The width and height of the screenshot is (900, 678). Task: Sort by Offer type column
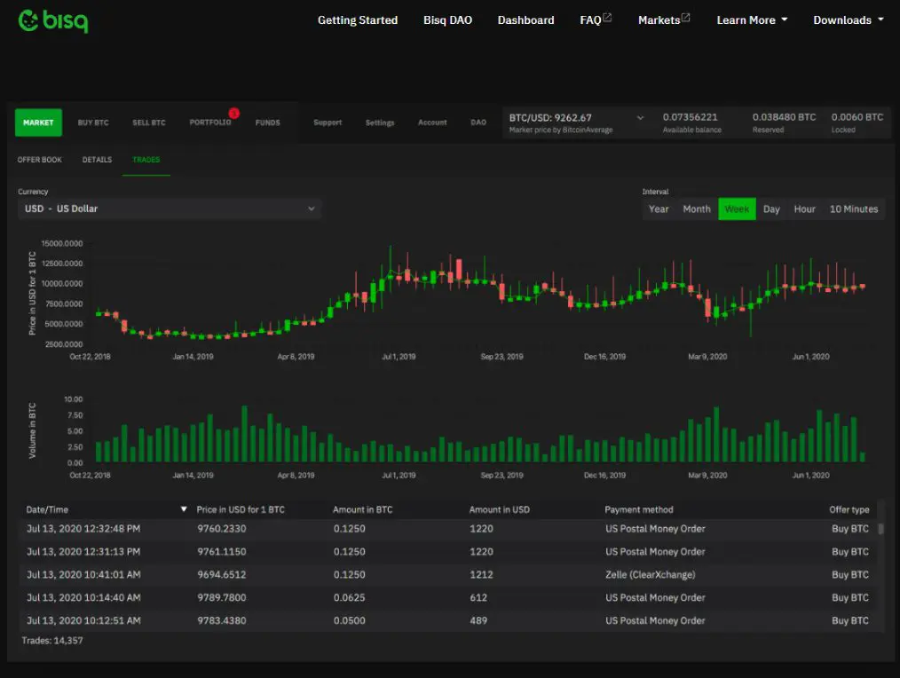coord(849,509)
